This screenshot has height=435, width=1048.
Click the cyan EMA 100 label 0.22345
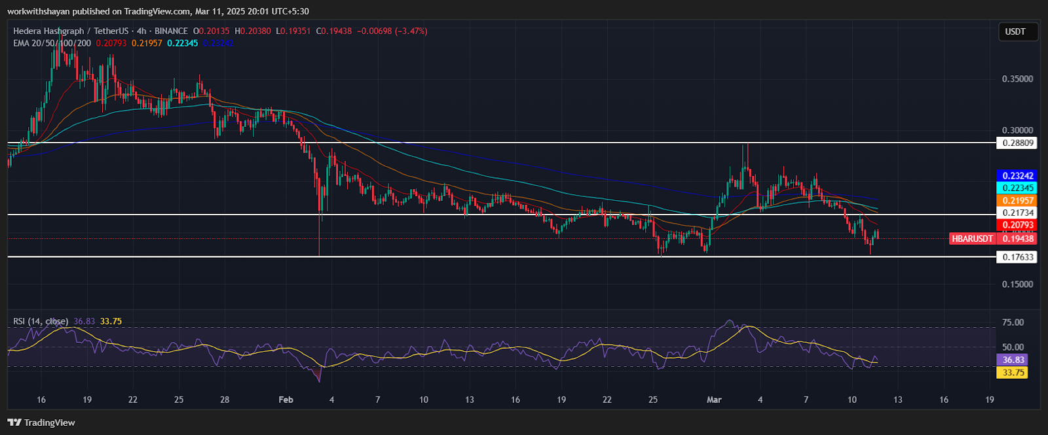pos(1016,188)
